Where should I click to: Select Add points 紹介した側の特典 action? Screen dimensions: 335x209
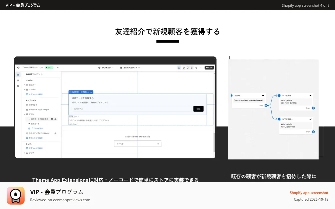tap(296, 125)
